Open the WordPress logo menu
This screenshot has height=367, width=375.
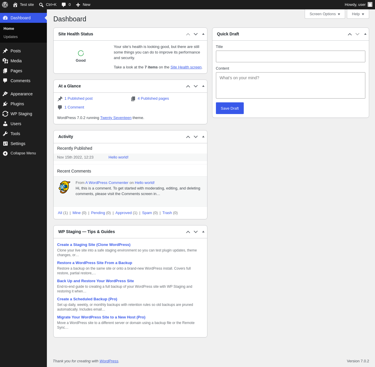tap(5, 5)
